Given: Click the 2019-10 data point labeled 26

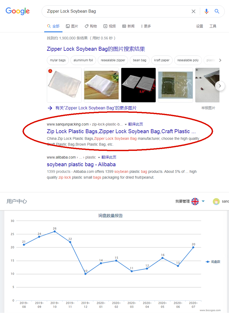Looking at the screenshot, I should [x=55, y=231].
